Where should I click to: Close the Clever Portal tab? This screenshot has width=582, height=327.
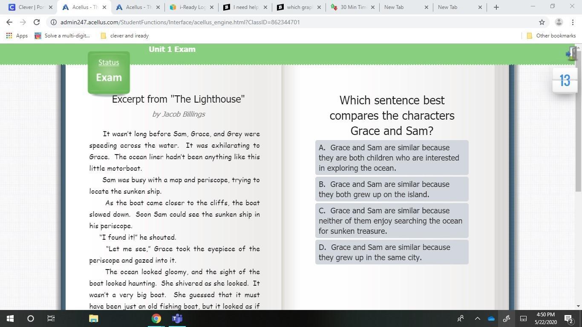[50, 7]
